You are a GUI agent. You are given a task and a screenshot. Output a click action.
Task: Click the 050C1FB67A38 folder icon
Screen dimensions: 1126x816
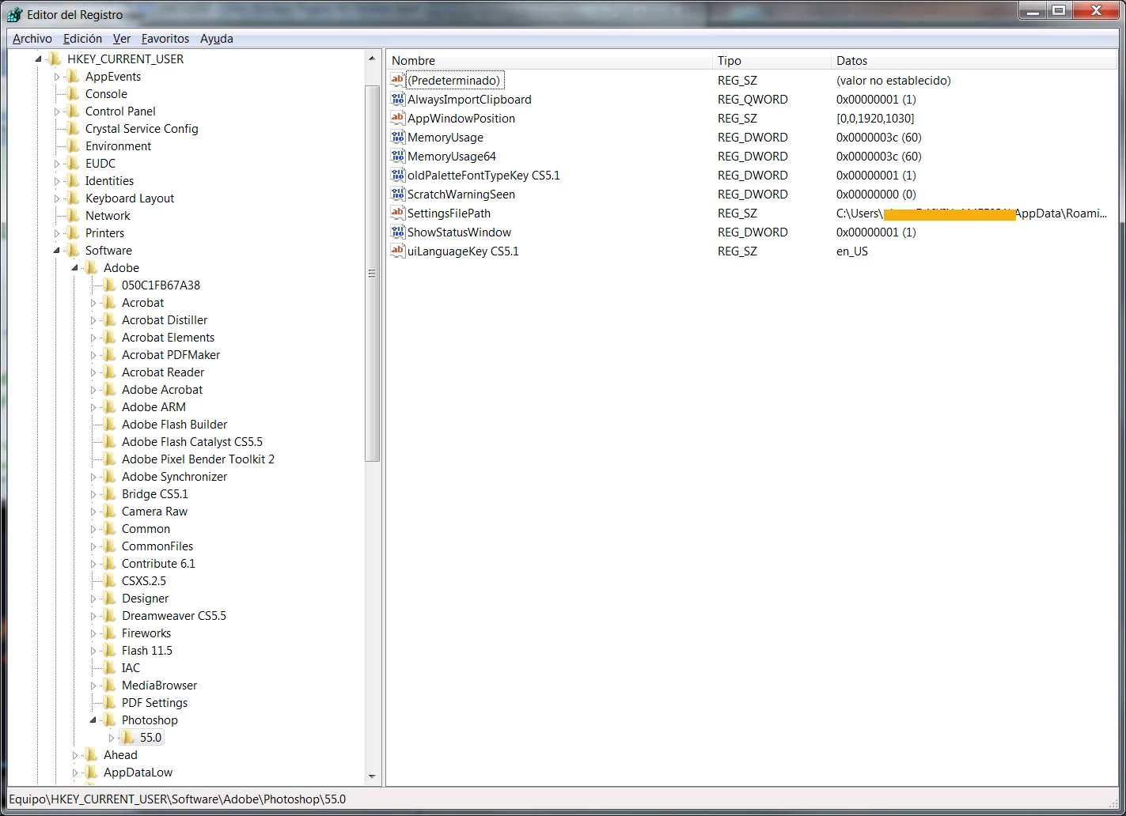coord(110,285)
